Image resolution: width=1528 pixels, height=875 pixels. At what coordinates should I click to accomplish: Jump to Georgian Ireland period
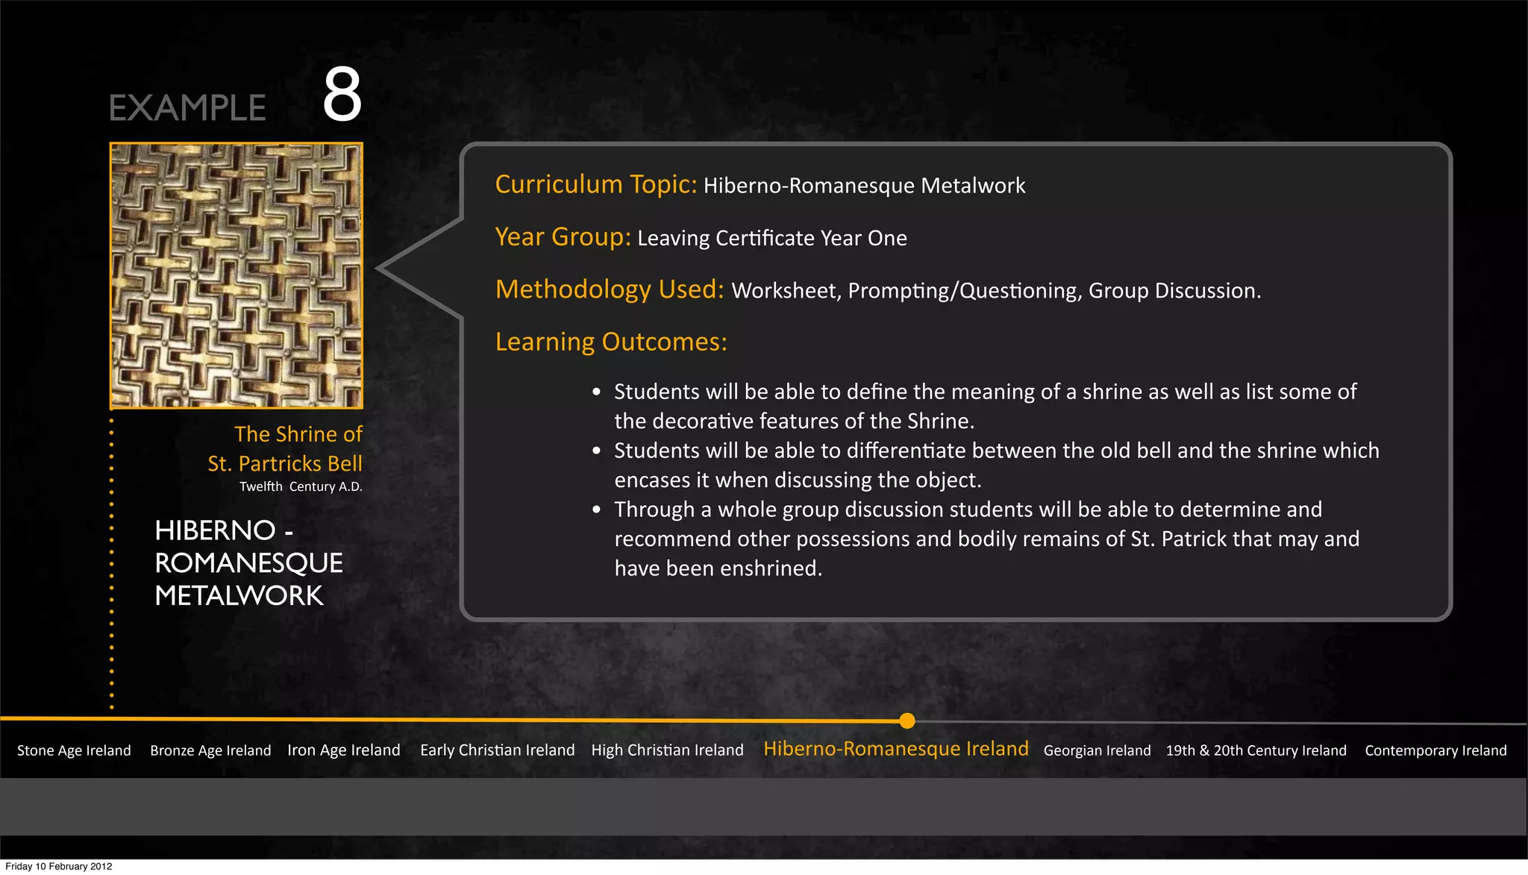1097,750
